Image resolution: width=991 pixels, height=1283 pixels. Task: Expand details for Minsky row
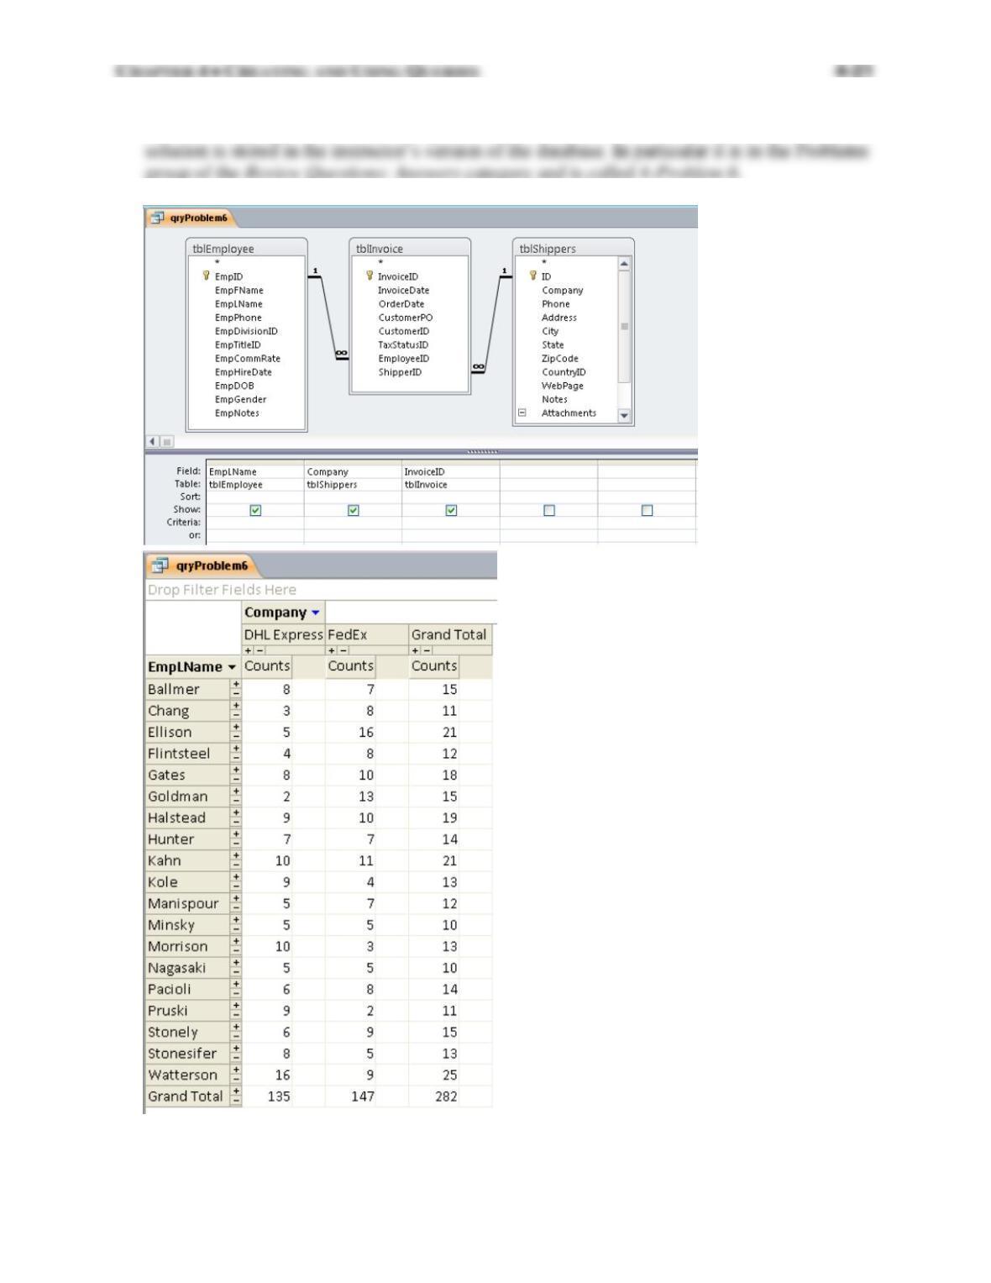click(236, 921)
